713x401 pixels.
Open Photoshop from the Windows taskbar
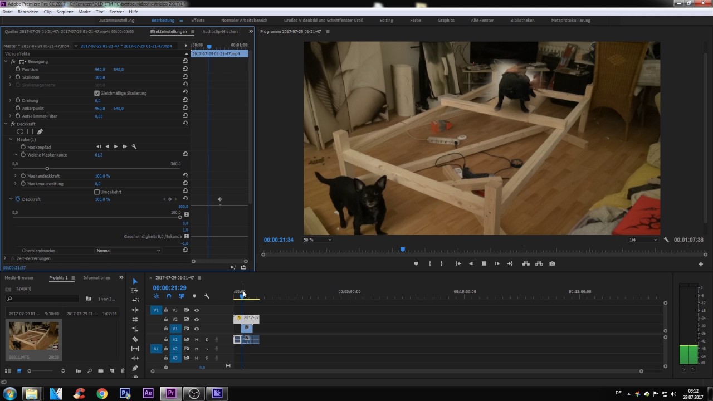coord(125,393)
